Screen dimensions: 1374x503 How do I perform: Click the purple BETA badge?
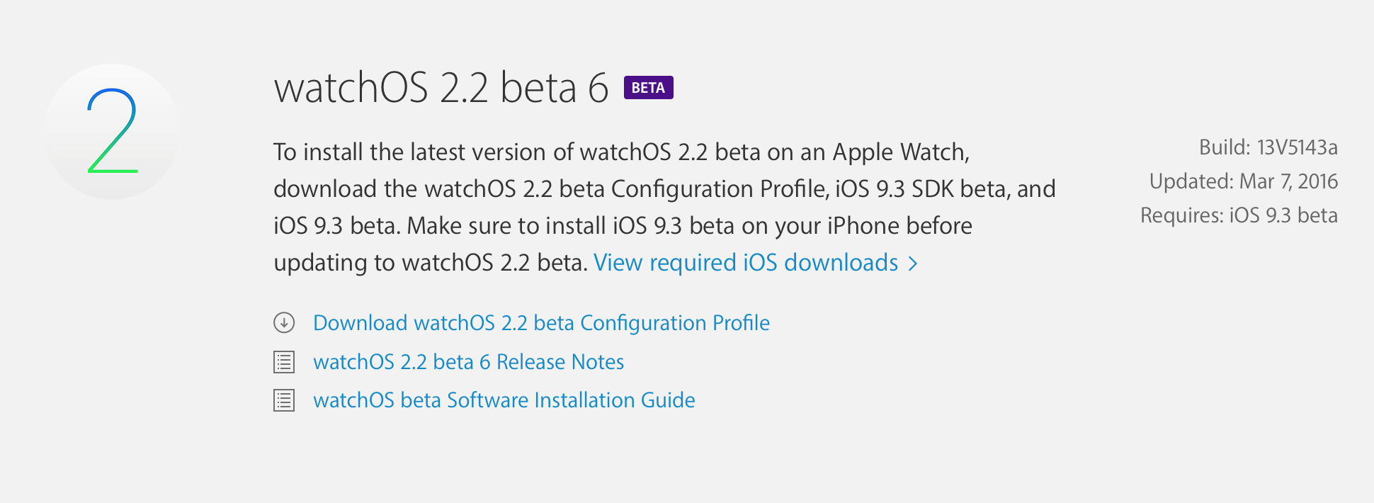click(x=648, y=88)
